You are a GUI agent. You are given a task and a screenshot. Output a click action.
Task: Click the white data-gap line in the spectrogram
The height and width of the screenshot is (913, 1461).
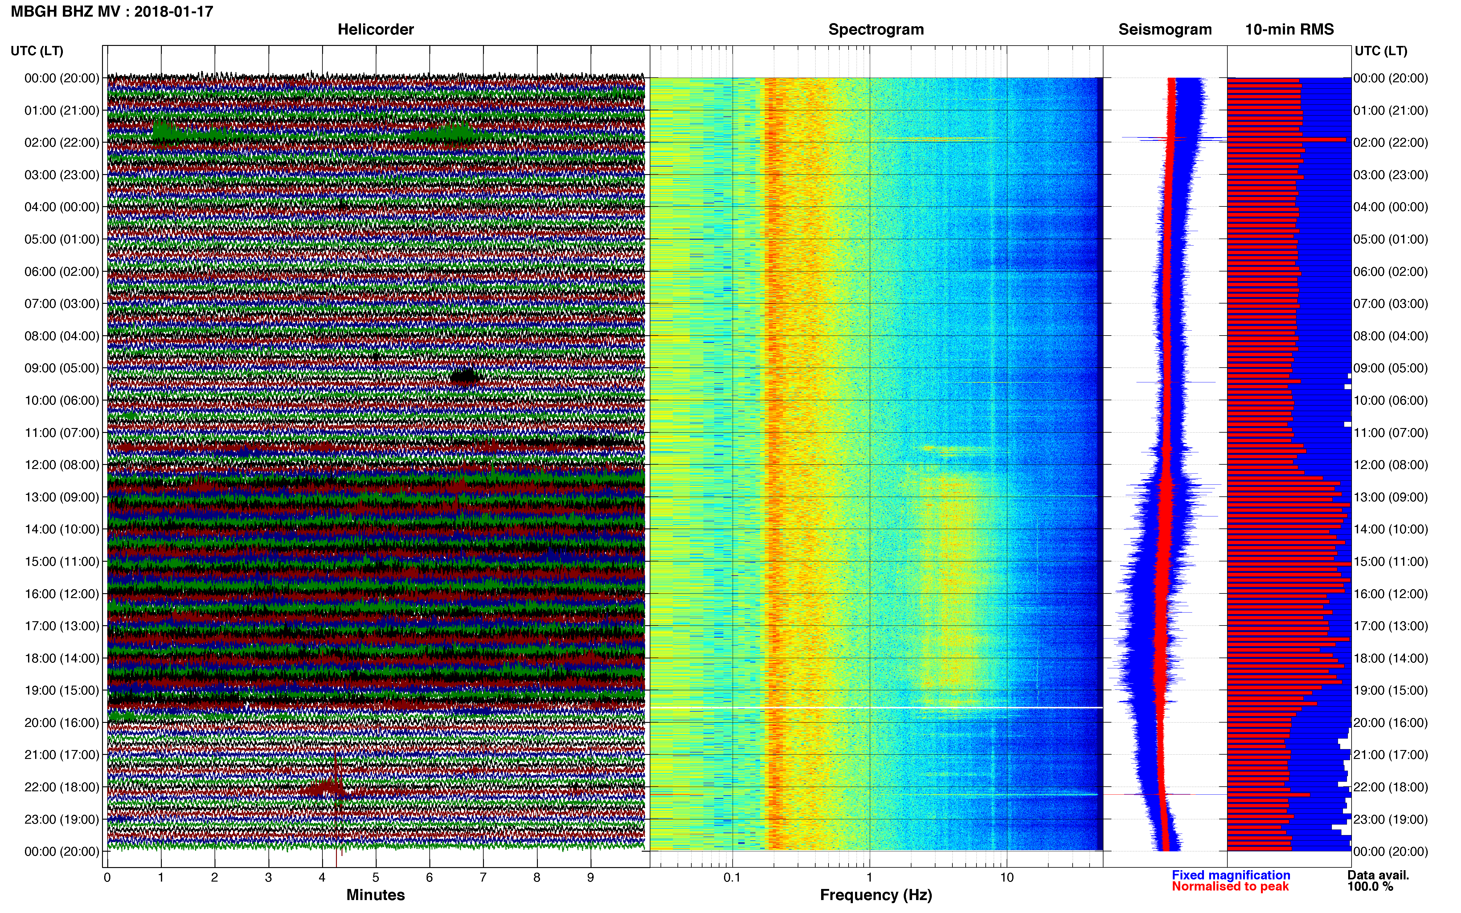point(876,707)
